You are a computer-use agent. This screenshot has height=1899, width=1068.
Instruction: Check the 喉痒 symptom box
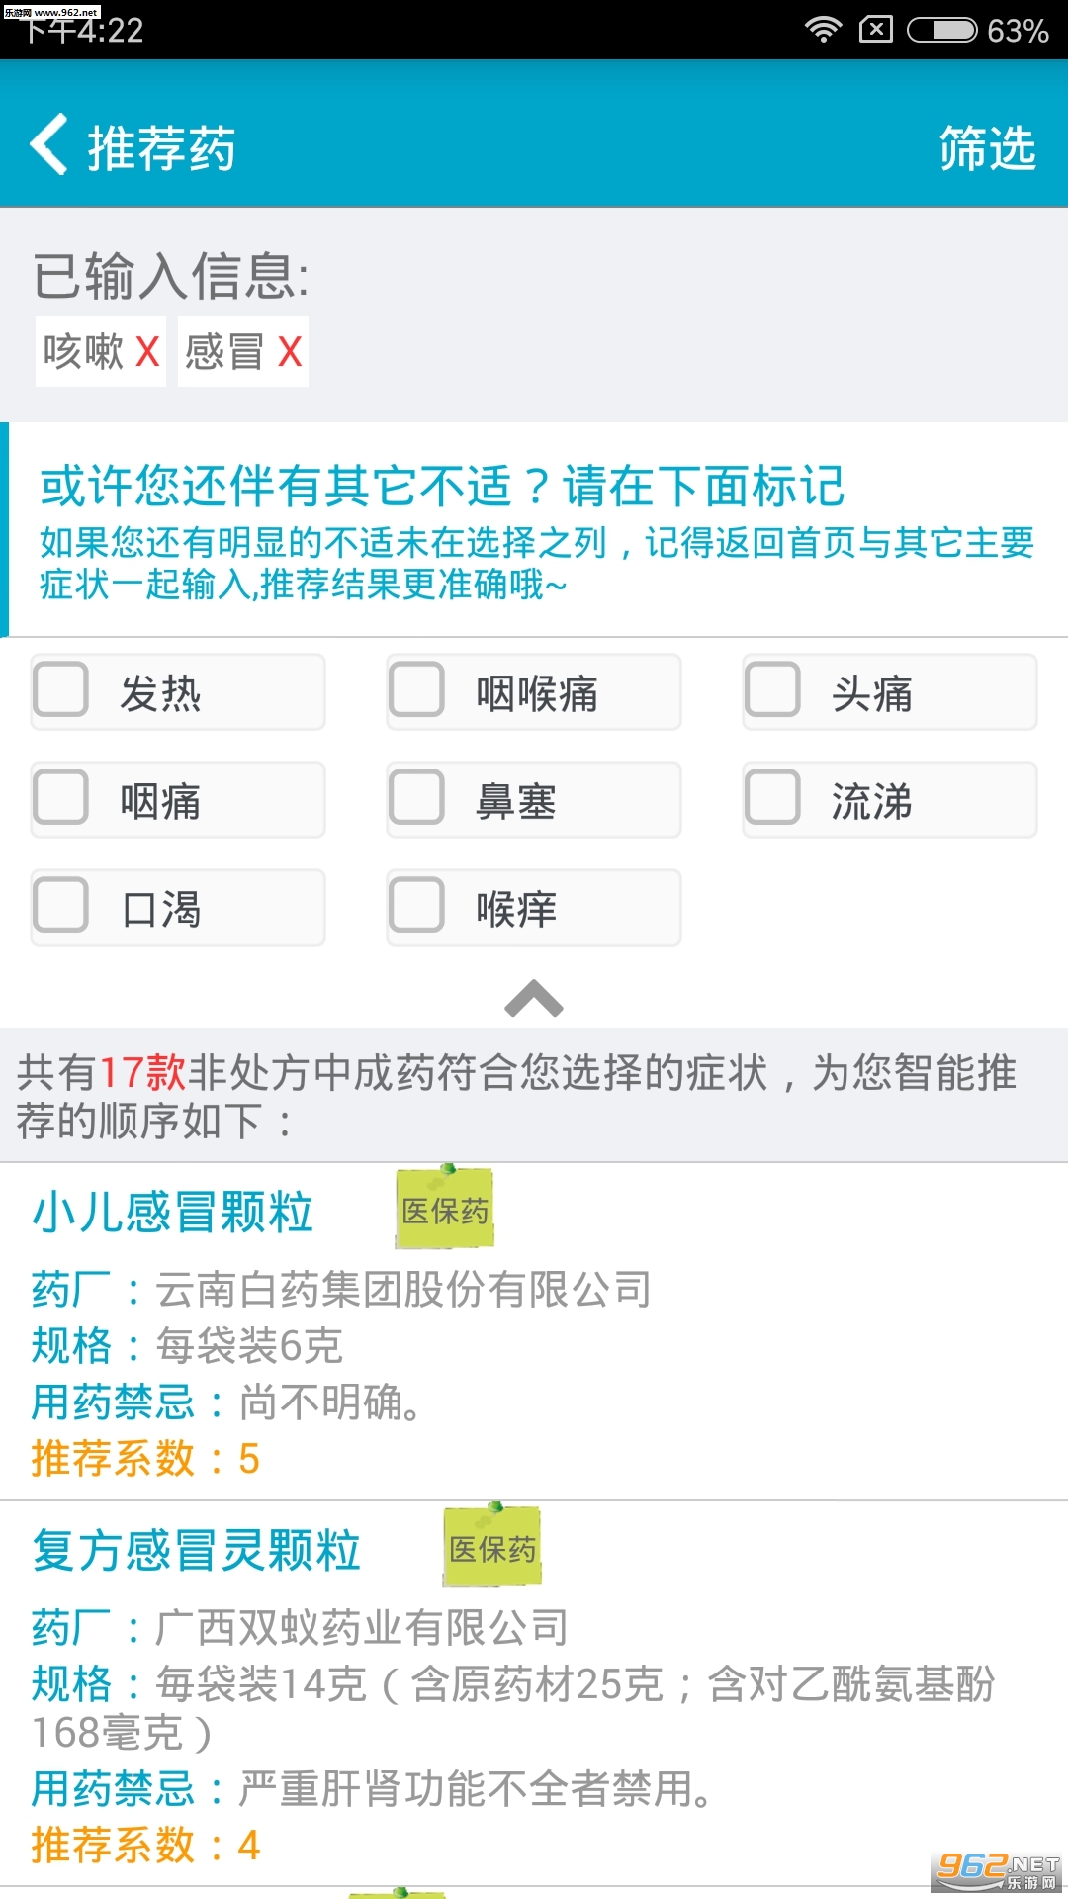417,905
